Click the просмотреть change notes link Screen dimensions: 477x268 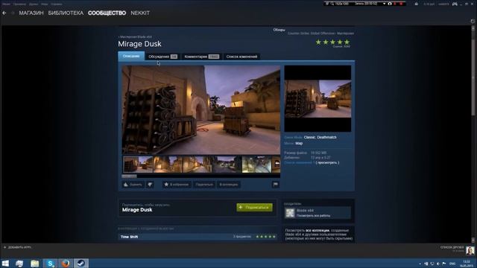tap(327, 163)
